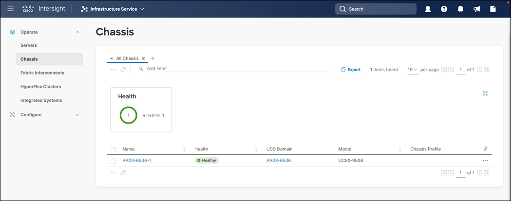511x201 pixels.
Task: Collapse the Operate section
Action: click(77, 32)
